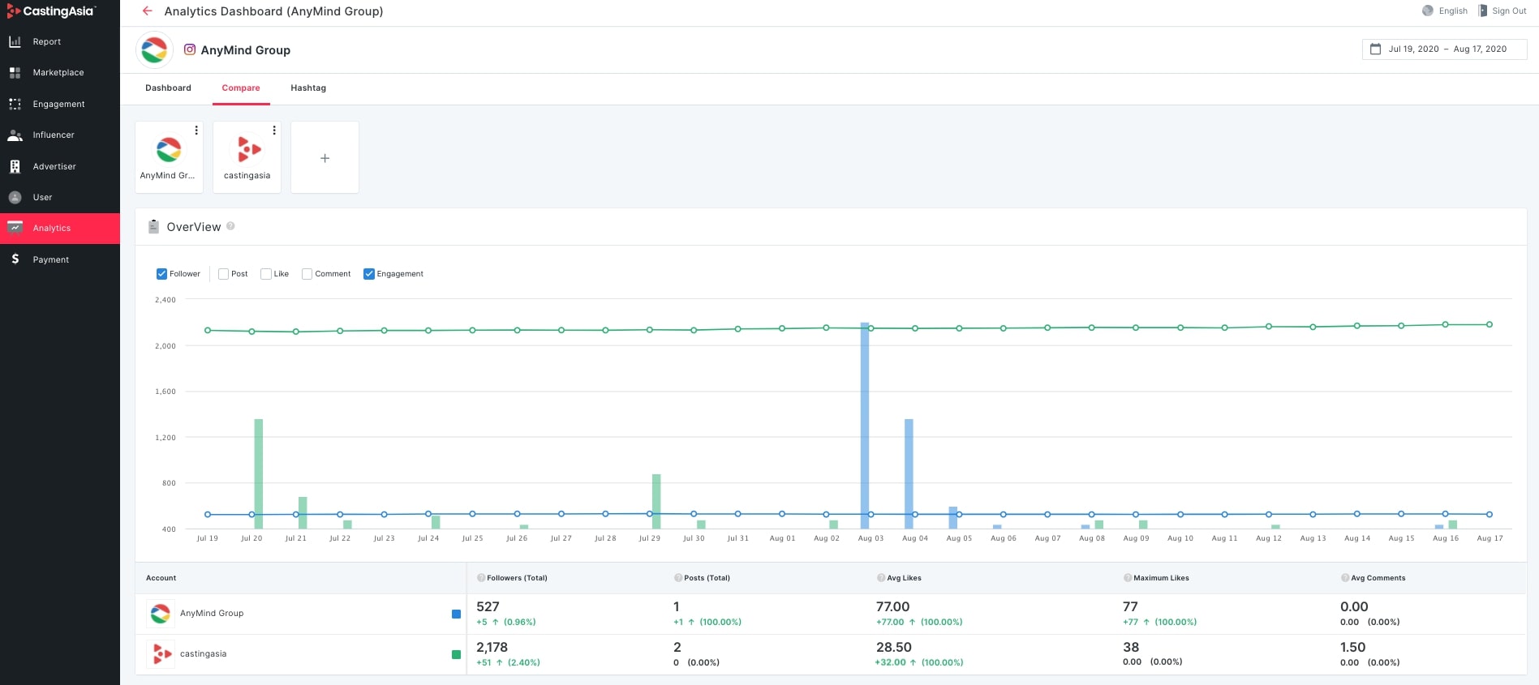The width and height of the screenshot is (1539, 685).
Task: Enable the Post checkbox
Action: coord(223,274)
